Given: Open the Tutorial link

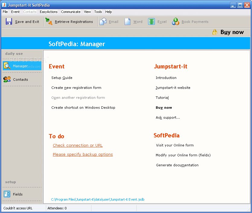Looking at the screenshot, I should (162, 98).
